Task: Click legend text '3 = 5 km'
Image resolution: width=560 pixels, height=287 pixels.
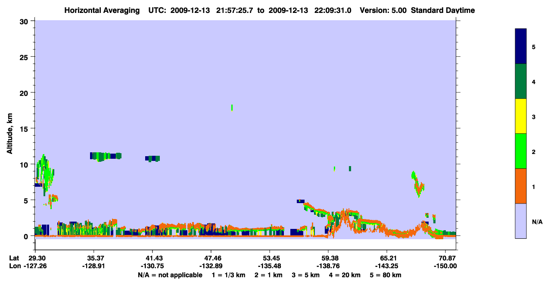Action: click(x=306, y=275)
